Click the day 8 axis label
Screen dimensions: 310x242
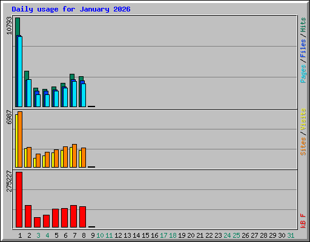click(84, 235)
